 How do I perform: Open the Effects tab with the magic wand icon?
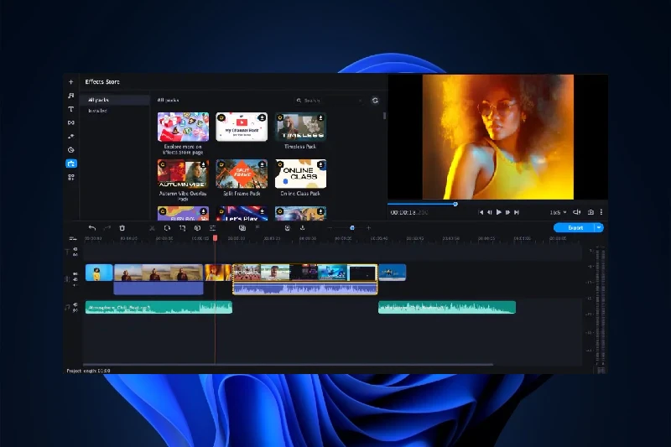coord(71,137)
